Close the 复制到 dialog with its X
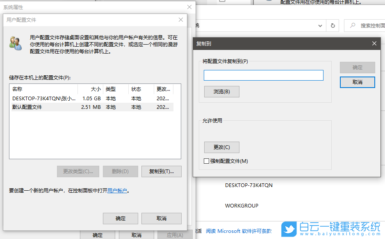This screenshot has height=239, width=385. coord(374,43)
